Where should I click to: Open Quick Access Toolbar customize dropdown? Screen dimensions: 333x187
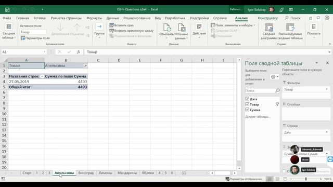(43, 9)
